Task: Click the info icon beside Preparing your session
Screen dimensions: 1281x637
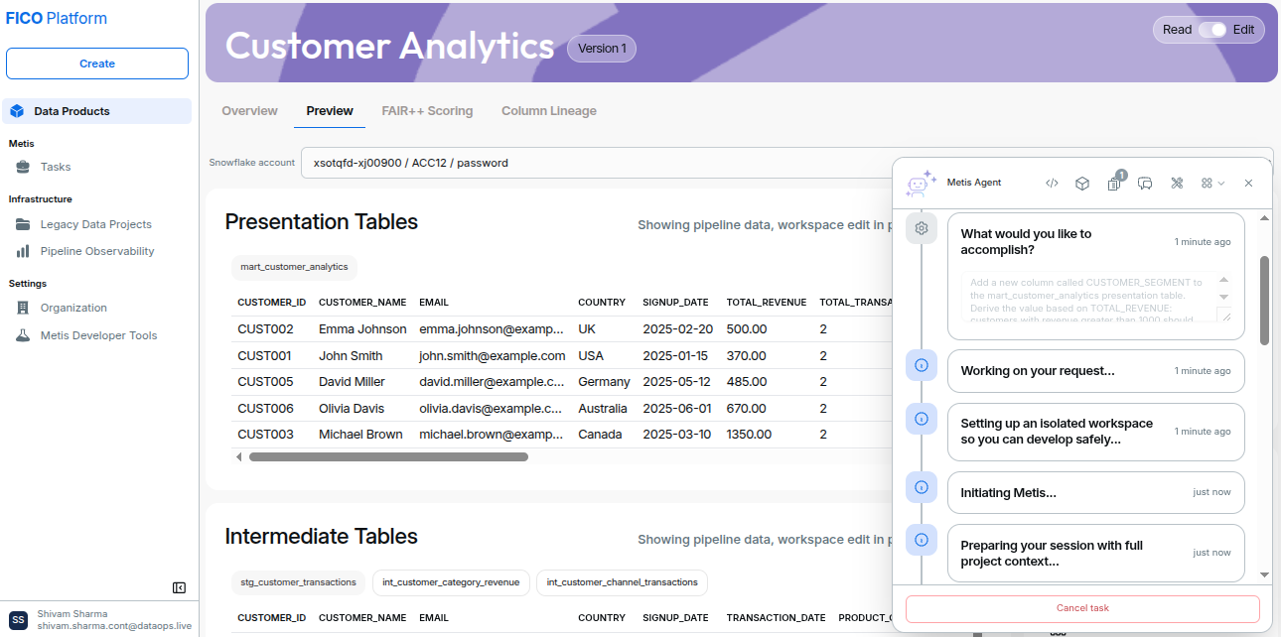Action: 922,540
